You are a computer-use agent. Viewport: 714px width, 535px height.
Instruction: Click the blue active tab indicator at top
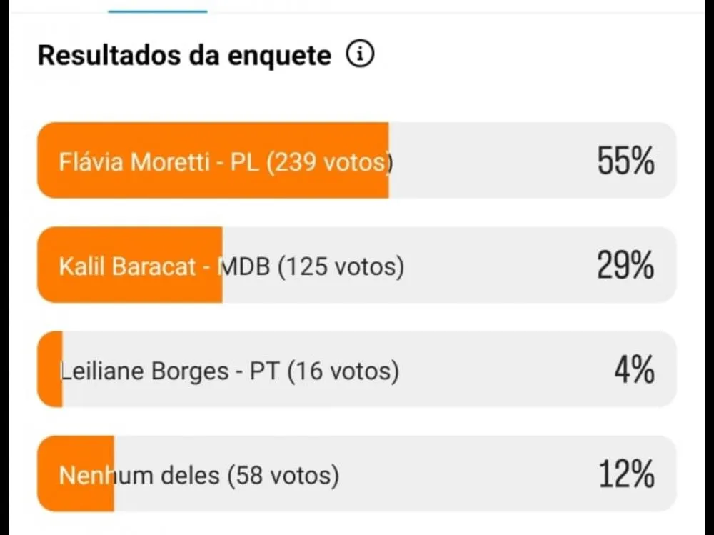pos(157,11)
